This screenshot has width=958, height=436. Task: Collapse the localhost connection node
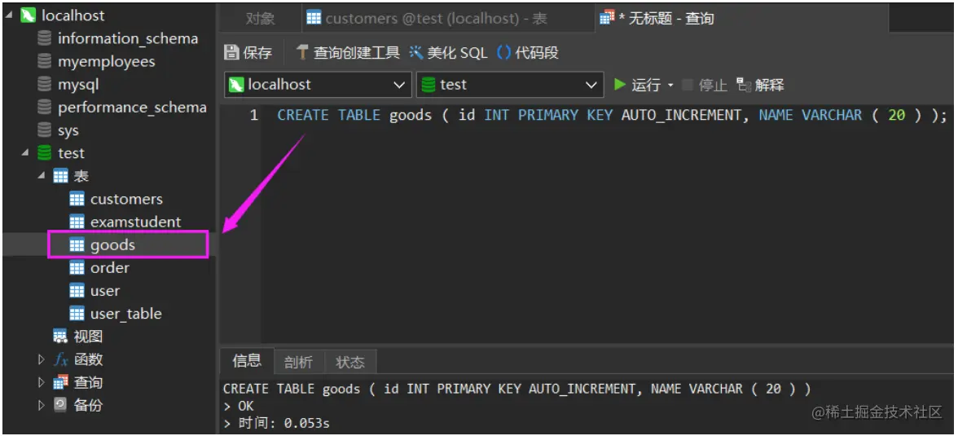pos(8,15)
